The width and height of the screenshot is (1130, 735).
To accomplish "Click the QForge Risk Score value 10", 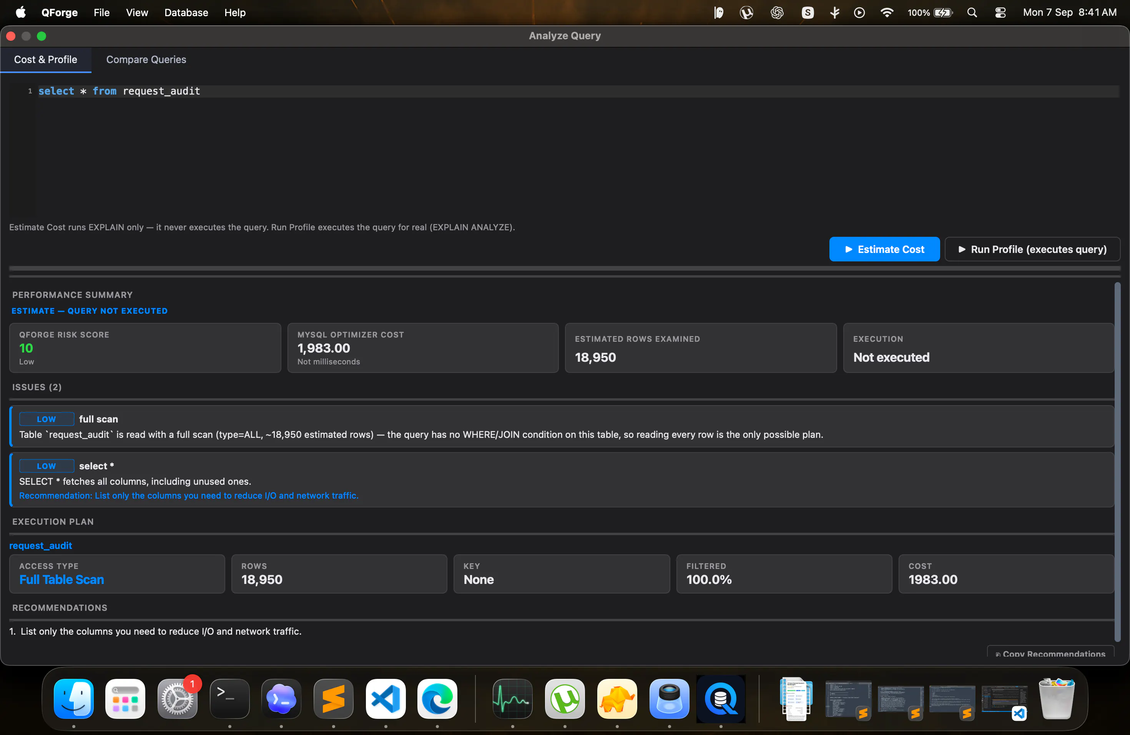I will click(x=26, y=348).
